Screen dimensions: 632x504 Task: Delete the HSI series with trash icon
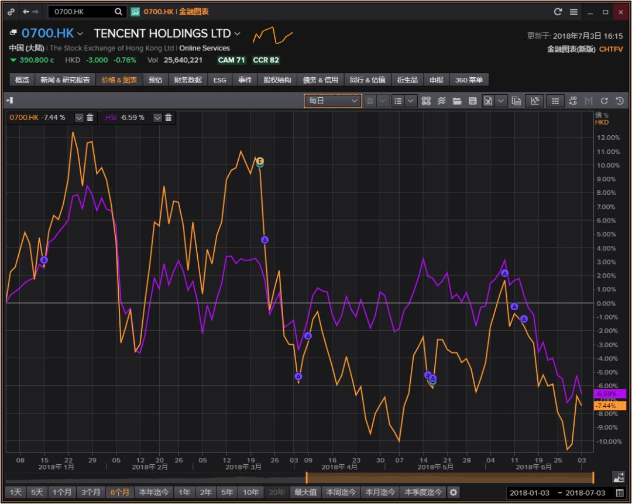click(169, 117)
